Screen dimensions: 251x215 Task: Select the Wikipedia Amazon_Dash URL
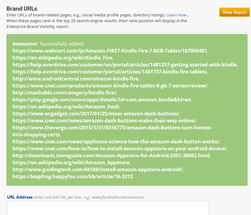(66, 107)
